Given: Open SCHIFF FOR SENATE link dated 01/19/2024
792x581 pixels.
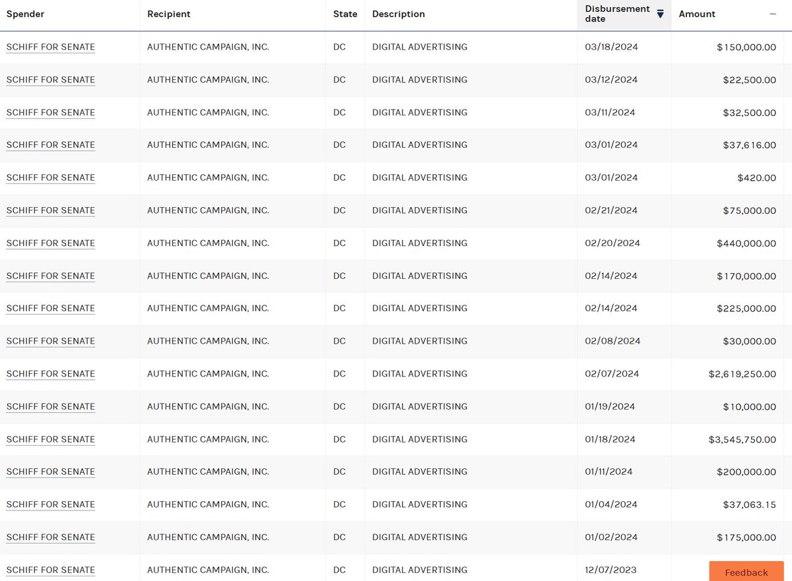Looking at the screenshot, I should tap(51, 406).
